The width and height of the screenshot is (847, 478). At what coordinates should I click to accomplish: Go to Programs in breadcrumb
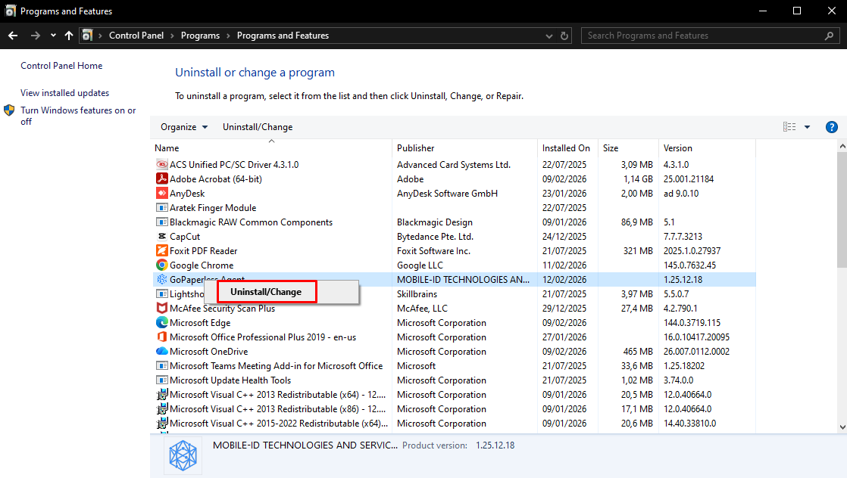click(x=201, y=36)
